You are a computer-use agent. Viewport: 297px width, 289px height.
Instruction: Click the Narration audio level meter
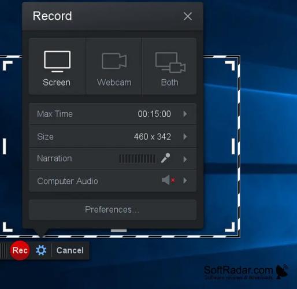coord(137,159)
